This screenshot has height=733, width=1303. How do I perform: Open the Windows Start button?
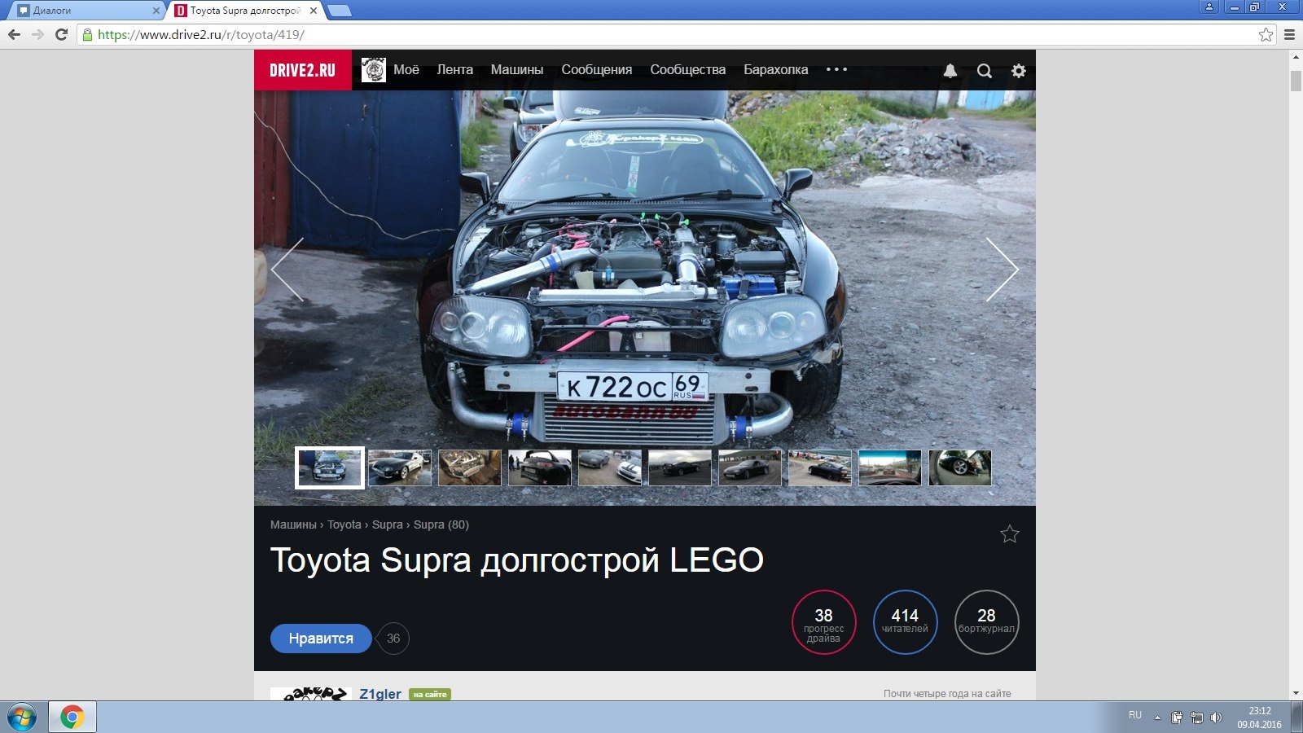pos(22,718)
